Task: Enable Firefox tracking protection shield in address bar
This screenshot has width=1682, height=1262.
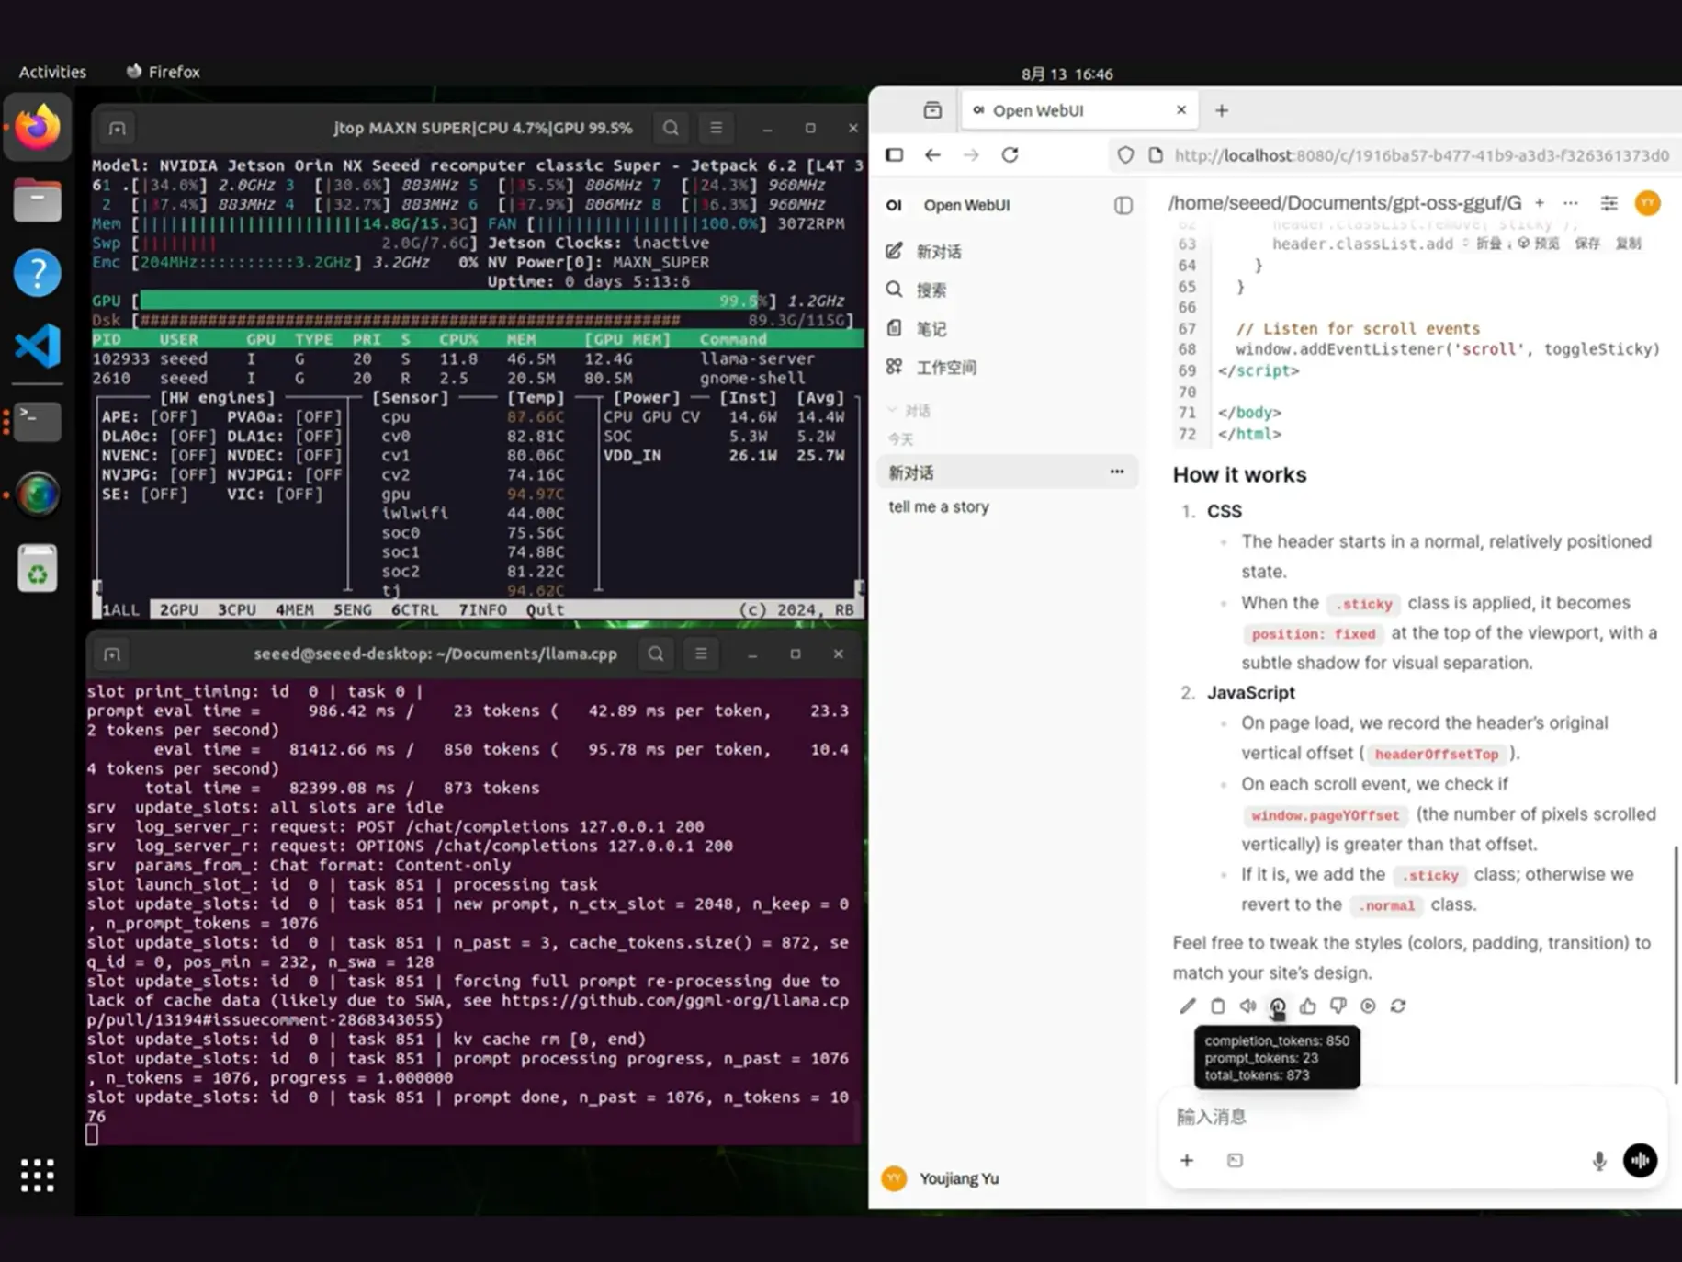Action: pos(1124,154)
